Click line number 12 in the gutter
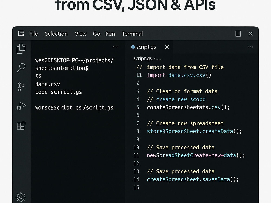 click(136, 163)
